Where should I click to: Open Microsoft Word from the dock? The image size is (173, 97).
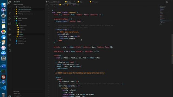click(4, 66)
